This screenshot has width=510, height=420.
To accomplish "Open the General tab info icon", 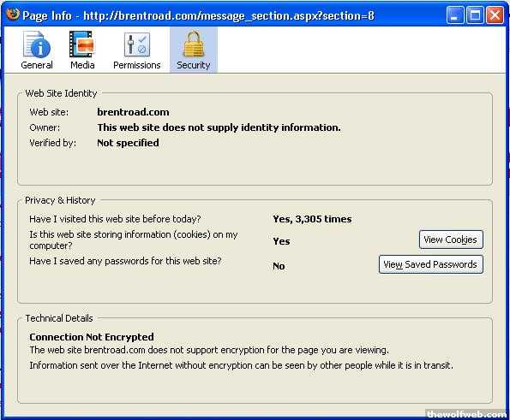I will click(x=37, y=44).
